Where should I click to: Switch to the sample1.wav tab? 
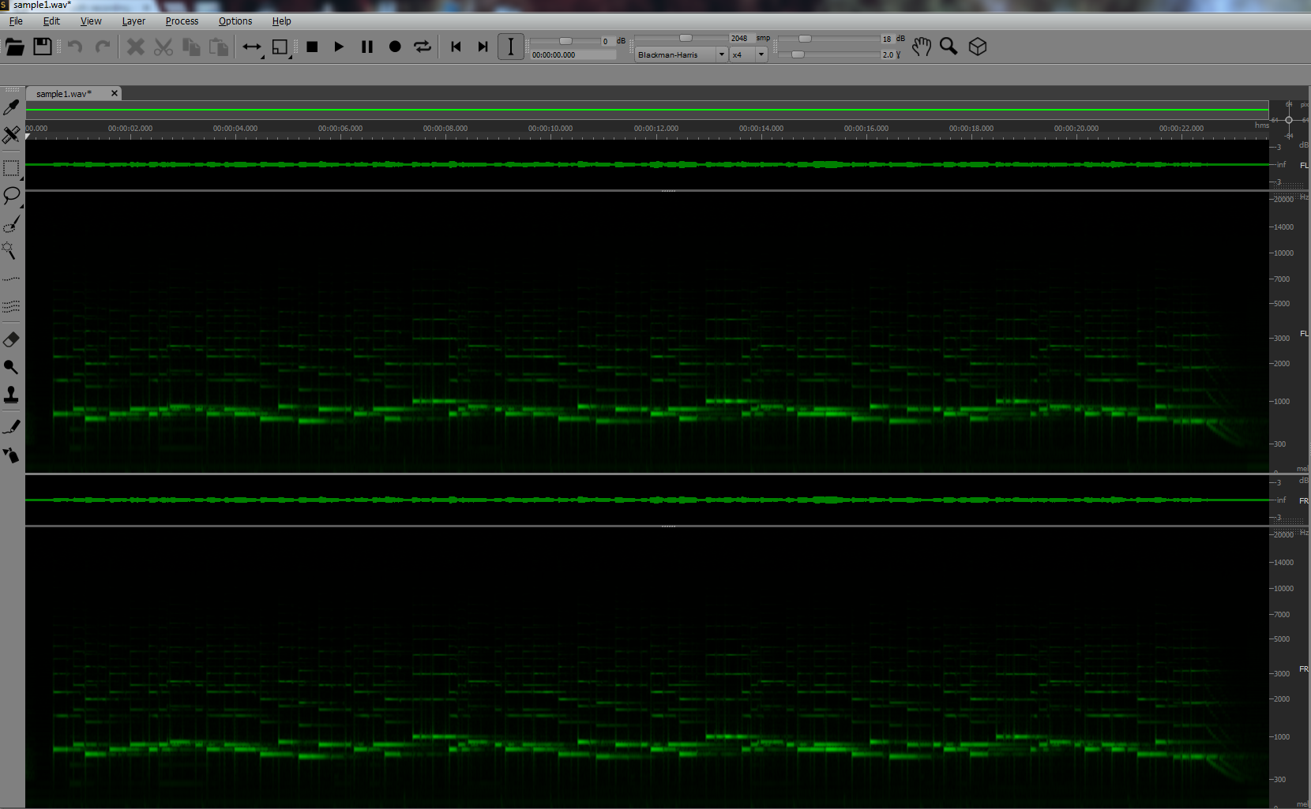[x=64, y=94]
